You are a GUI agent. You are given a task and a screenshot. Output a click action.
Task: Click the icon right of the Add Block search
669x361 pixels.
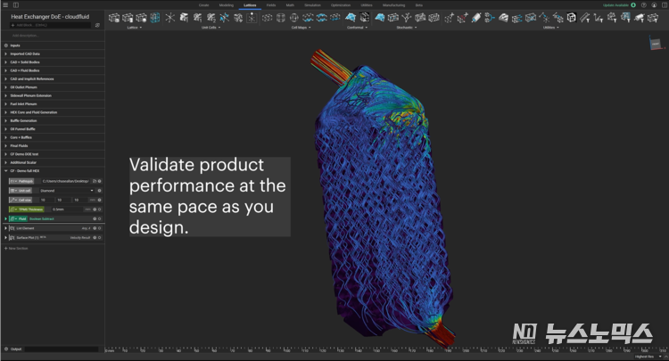pyautogui.click(x=97, y=25)
